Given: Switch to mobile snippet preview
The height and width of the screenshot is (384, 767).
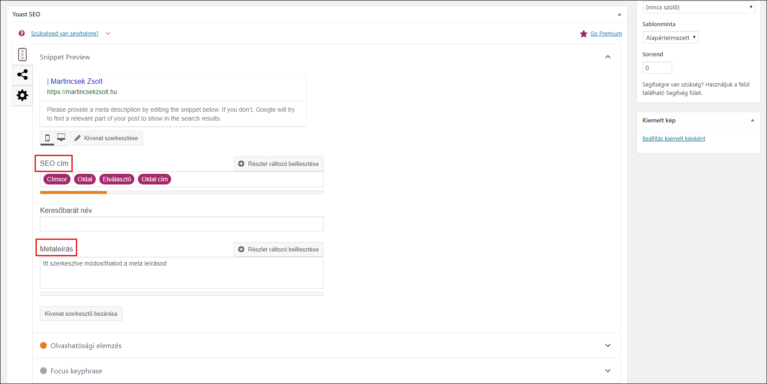Looking at the screenshot, I should point(47,138).
